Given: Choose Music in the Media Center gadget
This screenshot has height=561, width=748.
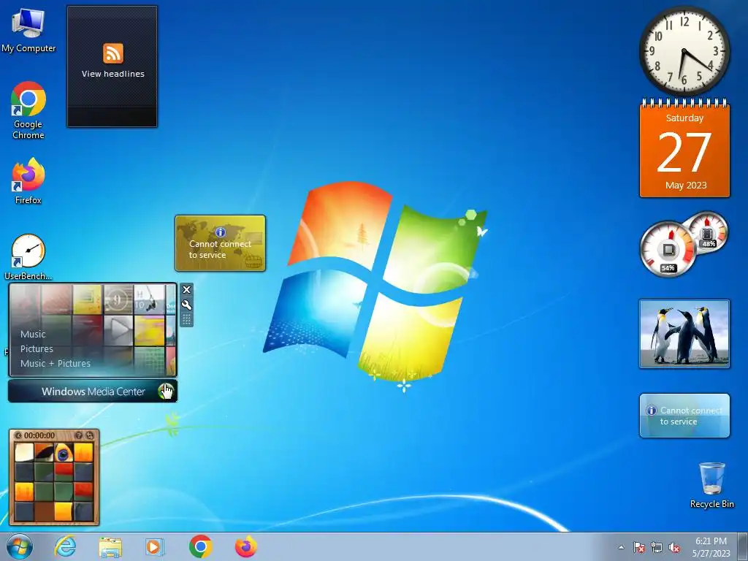Looking at the screenshot, I should pos(33,334).
